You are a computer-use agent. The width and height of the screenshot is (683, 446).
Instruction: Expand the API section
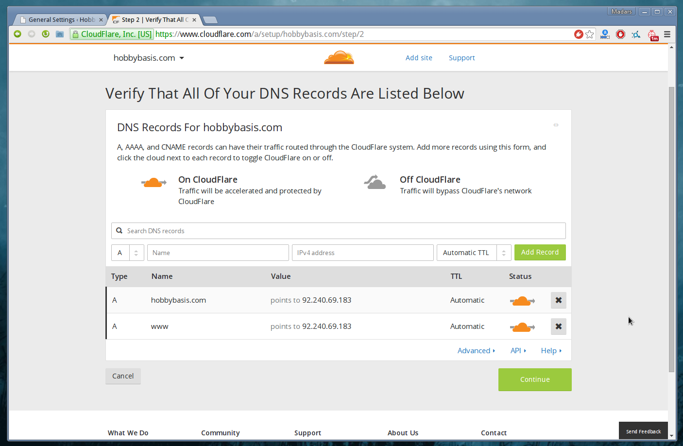(518, 351)
